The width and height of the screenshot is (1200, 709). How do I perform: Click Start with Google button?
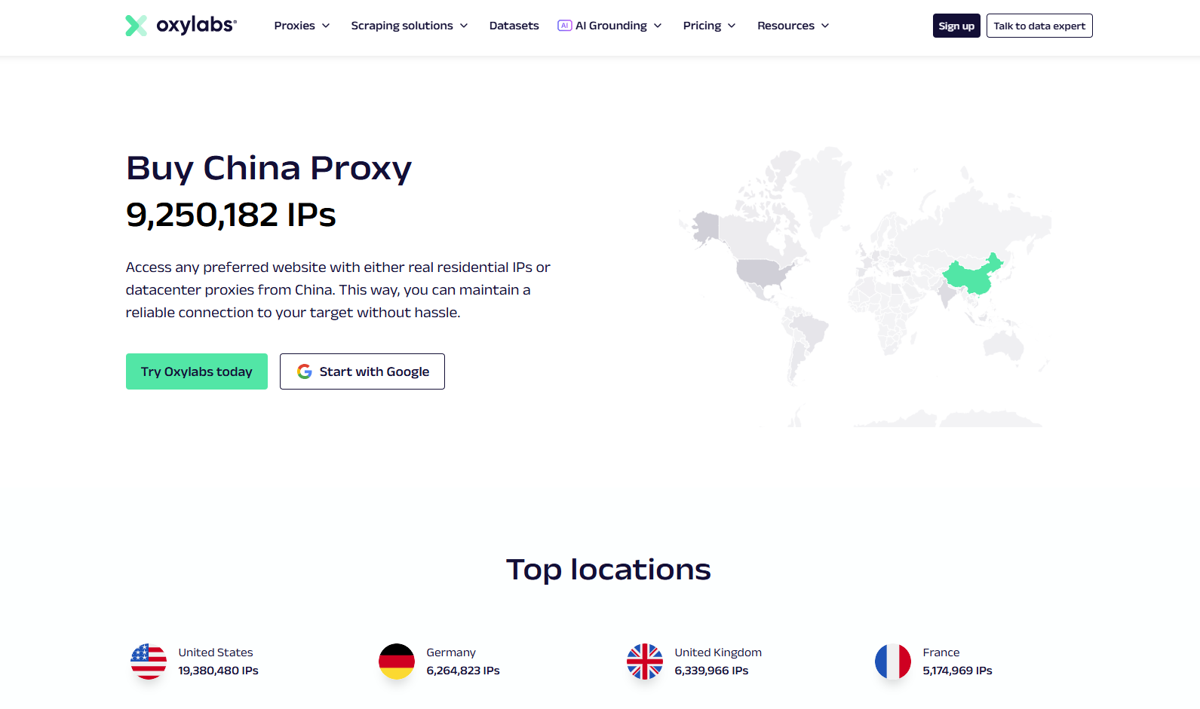[362, 371]
